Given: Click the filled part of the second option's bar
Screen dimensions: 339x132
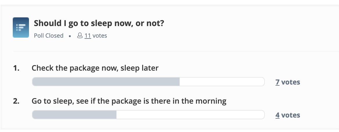Looking at the screenshot, I should (74, 115).
